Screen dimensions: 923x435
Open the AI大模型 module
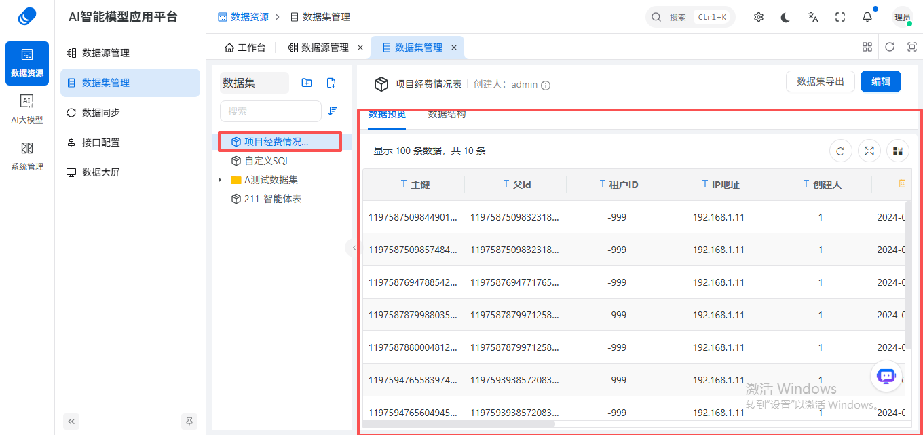(x=27, y=110)
